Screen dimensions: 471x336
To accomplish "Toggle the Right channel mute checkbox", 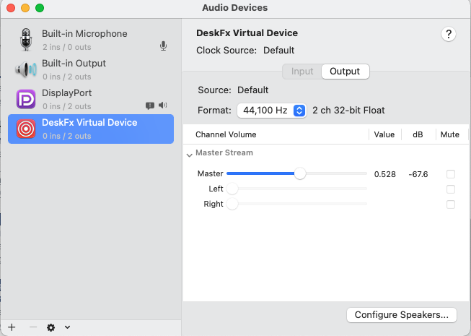I will click(451, 204).
